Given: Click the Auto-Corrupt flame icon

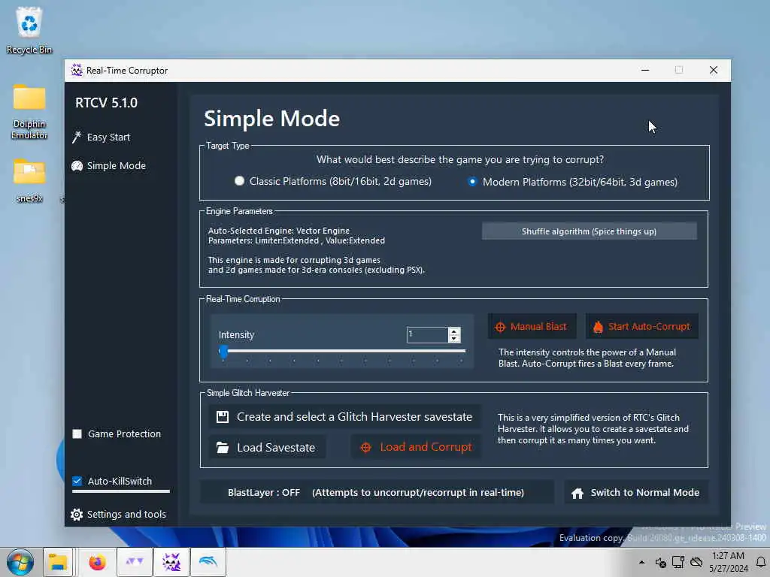Looking at the screenshot, I should pyautogui.click(x=598, y=327).
